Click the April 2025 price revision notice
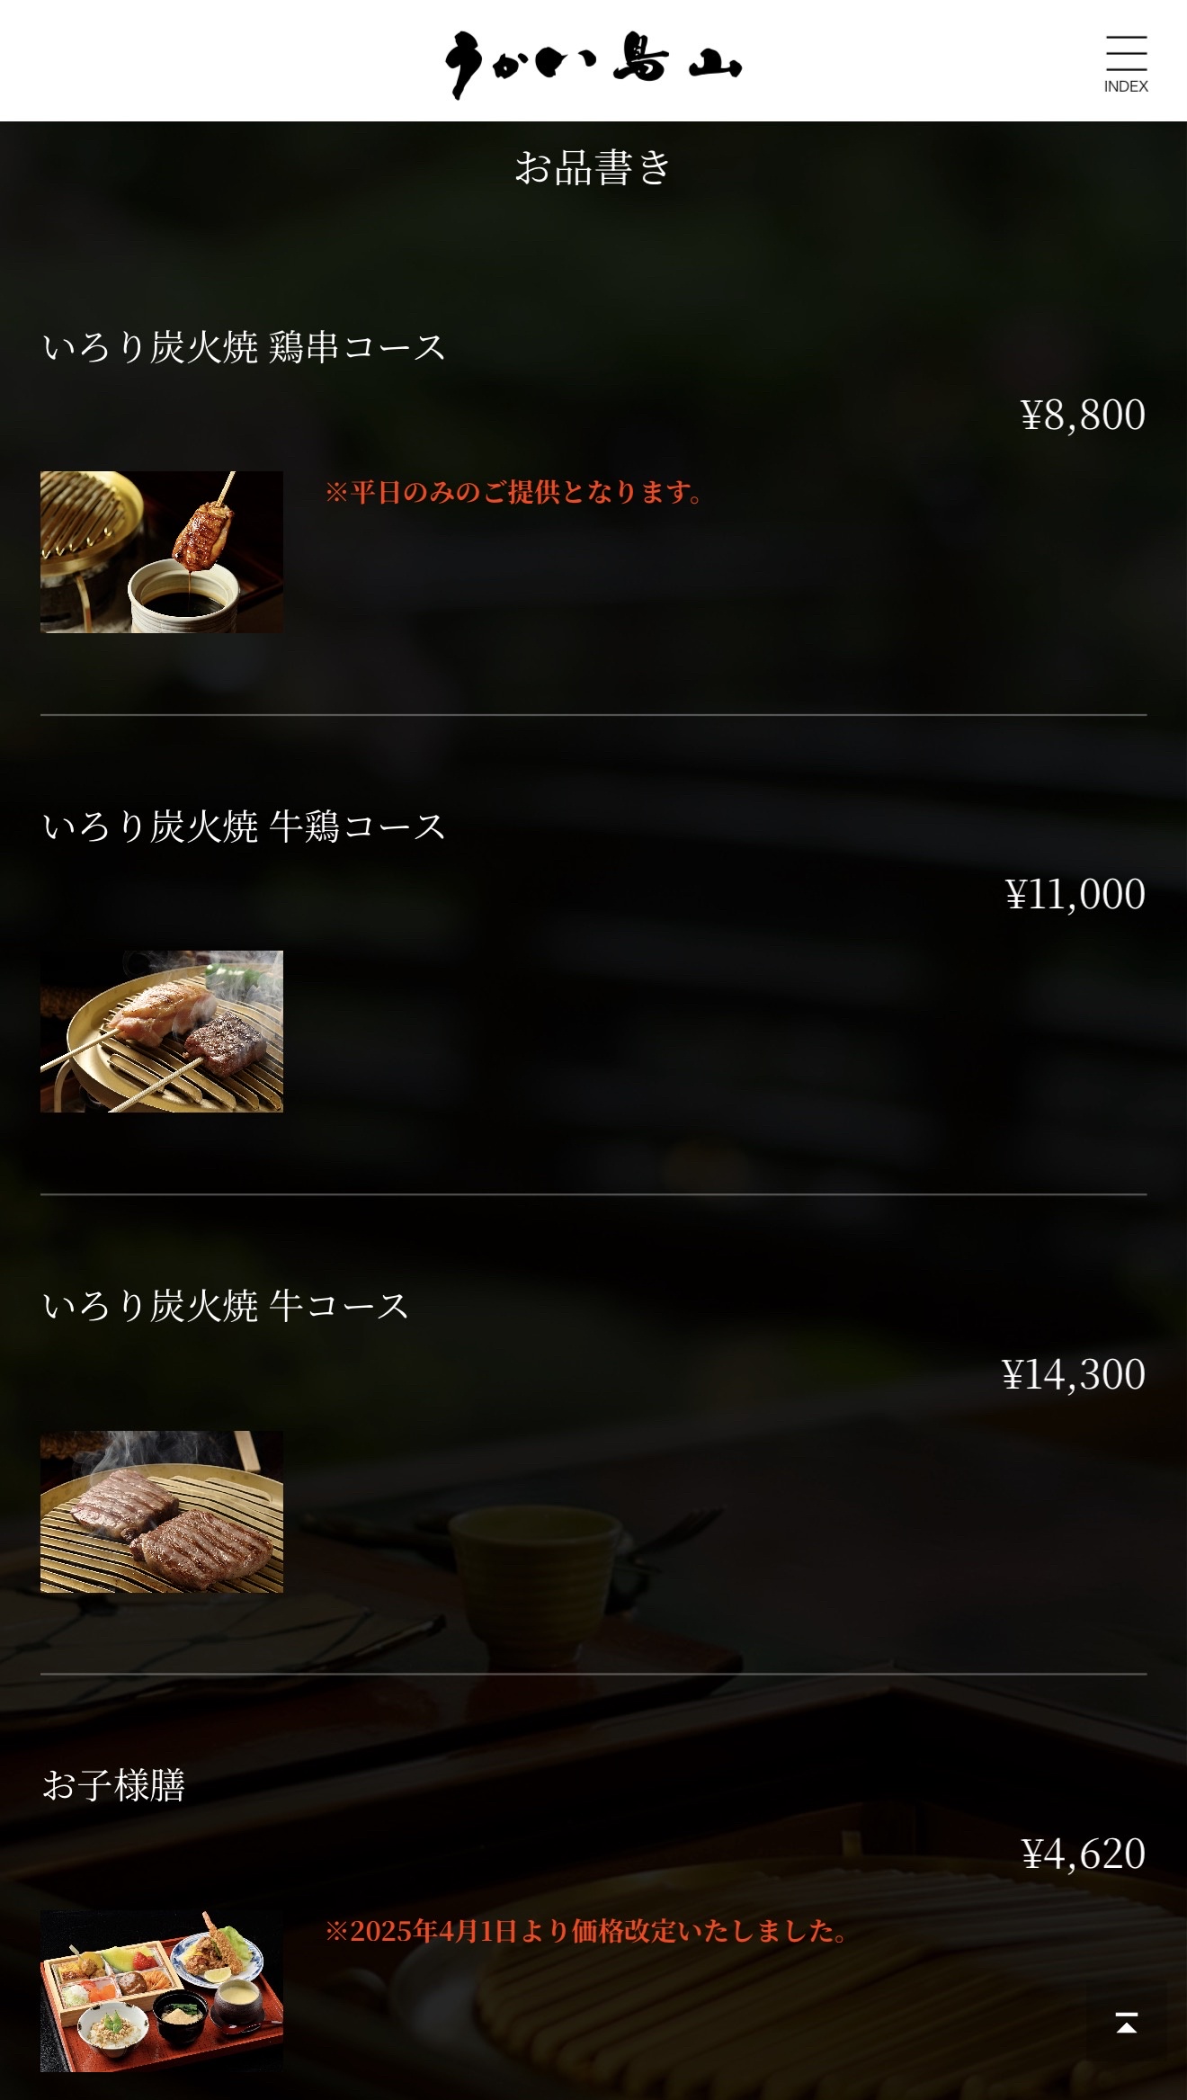The image size is (1187, 2100). pyautogui.click(x=586, y=1931)
